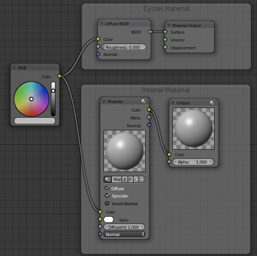Image resolution: width=257 pixels, height=256 pixels.
Task: Select the Material node title text
Action: (115, 101)
